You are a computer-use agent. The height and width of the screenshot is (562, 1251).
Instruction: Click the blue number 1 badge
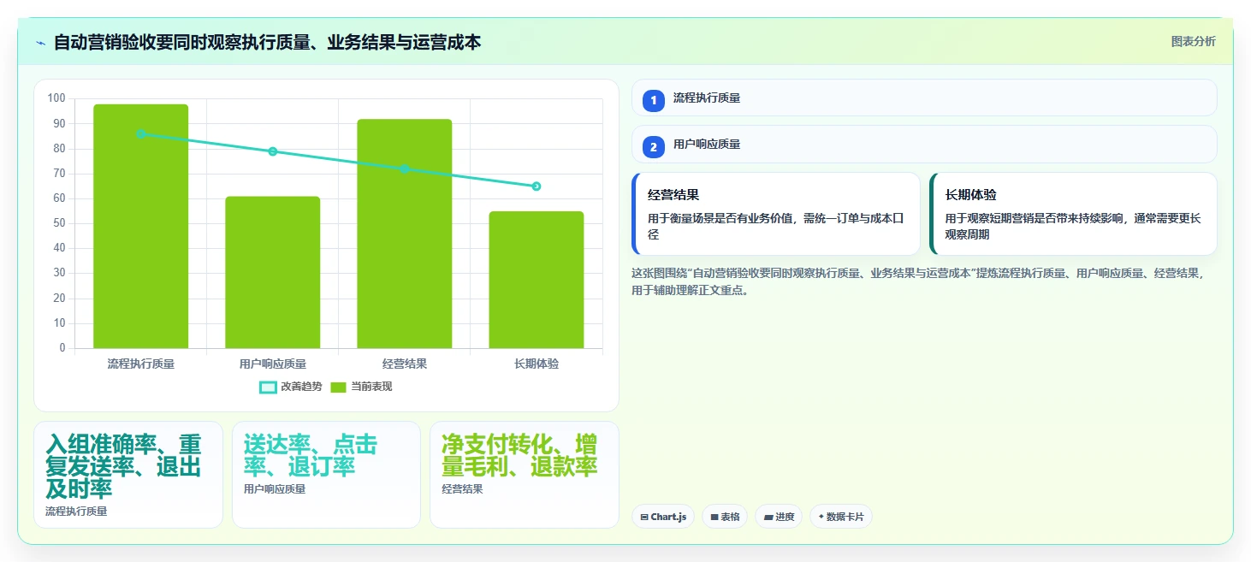[654, 101]
